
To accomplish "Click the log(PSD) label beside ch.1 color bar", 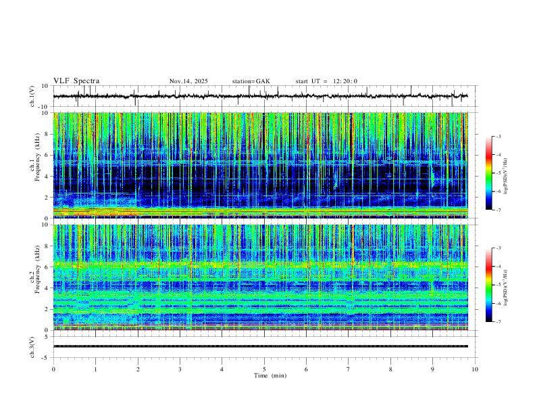I will [505, 177].
